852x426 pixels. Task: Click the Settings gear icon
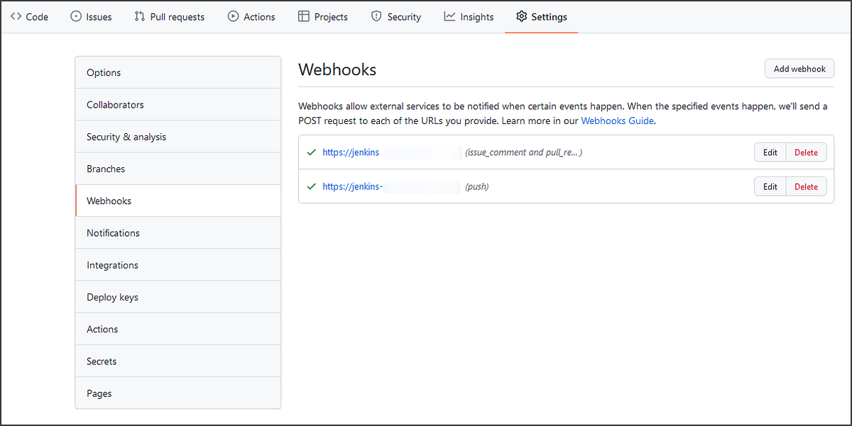(x=522, y=16)
